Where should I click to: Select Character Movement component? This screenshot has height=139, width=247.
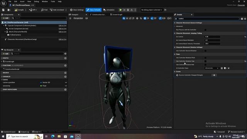tap(22, 39)
